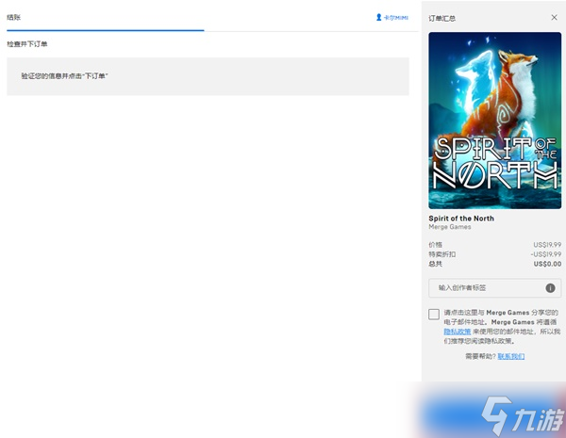Screen dimensions: 566x438
Task: Click the order summary panel heading
Action: [x=441, y=18]
